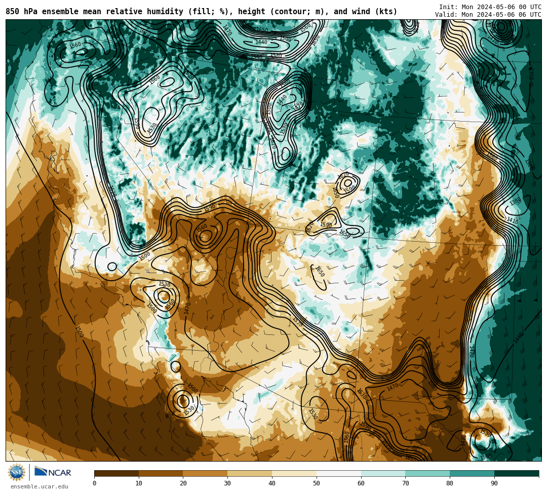Click the Init: Mon 2024-05-06 00 UTC text
Image resolution: width=547 pixels, height=493 pixels.
tap(490, 7)
